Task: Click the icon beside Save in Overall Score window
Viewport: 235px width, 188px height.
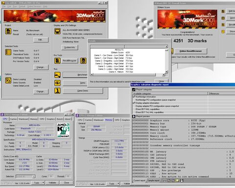Action: click(x=223, y=18)
